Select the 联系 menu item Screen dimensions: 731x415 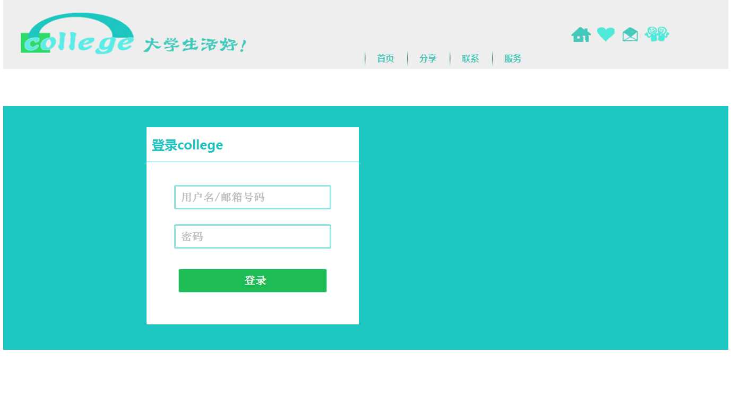[x=470, y=59]
